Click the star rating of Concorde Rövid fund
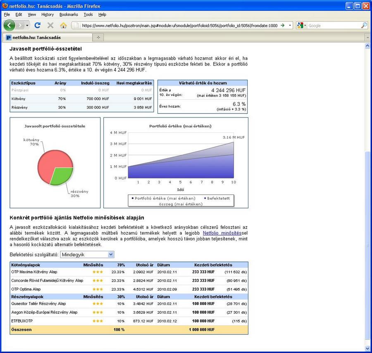Viewport: 372px width, 353px height. coord(98,281)
